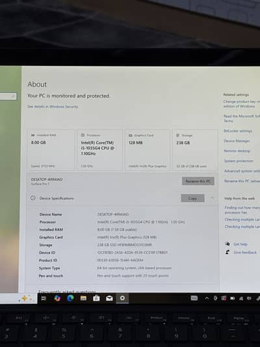260x347 pixels.
Task: Click the Give feedback icon
Action: click(227, 252)
